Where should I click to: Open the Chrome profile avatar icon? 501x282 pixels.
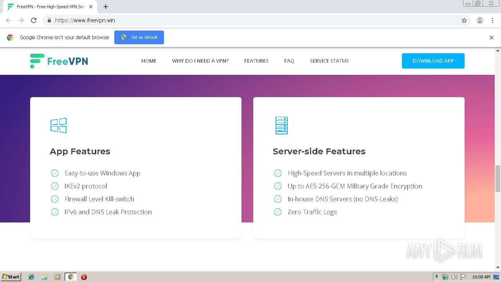(480, 20)
